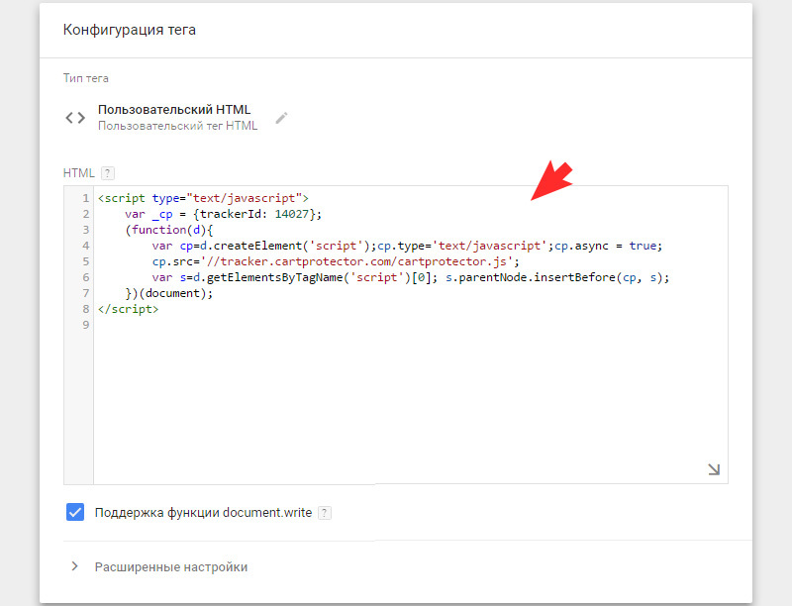Select the Пользовательский HTML tag type title
The height and width of the screenshot is (606, 792).
(x=174, y=110)
